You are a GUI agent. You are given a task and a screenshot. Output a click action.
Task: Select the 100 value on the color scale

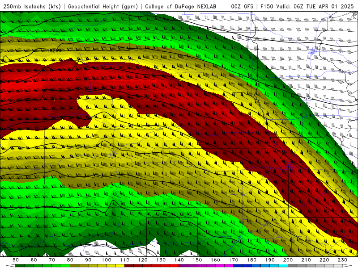107,260
